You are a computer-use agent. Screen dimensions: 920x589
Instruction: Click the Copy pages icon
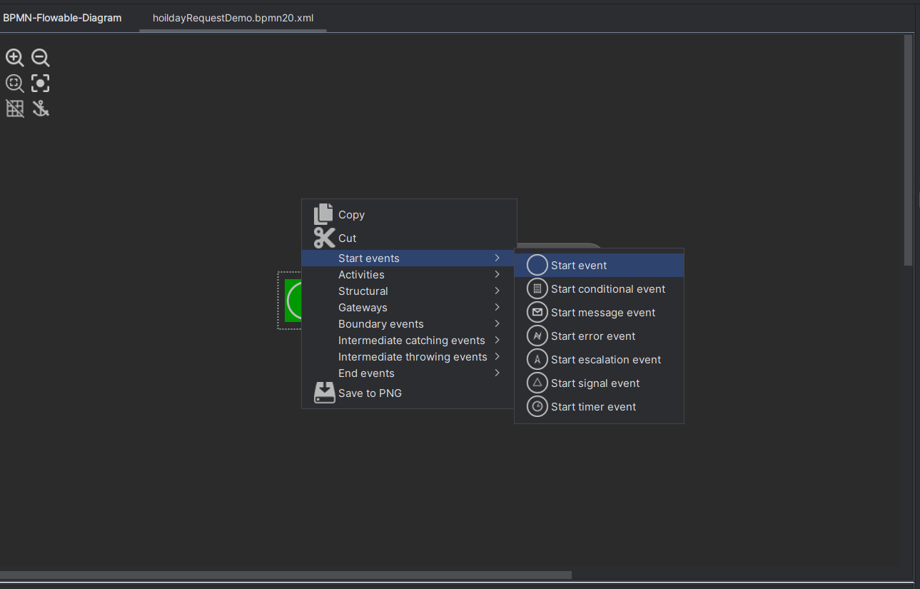coord(324,214)
